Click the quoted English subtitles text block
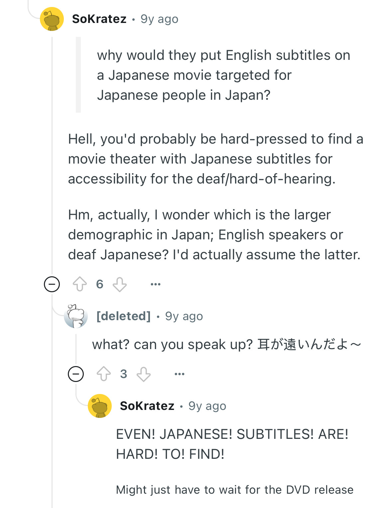392x508 pixels. pyautogui.click(x=223, y=75)
